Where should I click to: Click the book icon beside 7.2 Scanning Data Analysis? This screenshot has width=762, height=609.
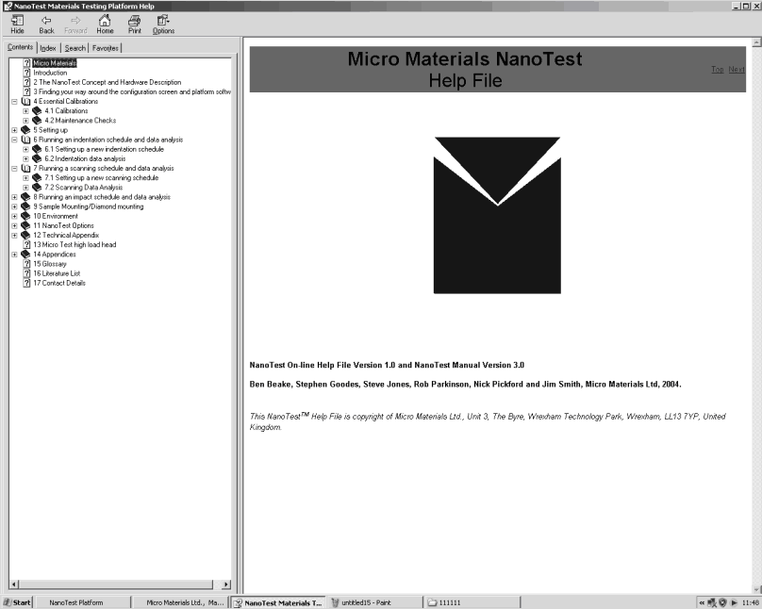click(x=37, y=188)
